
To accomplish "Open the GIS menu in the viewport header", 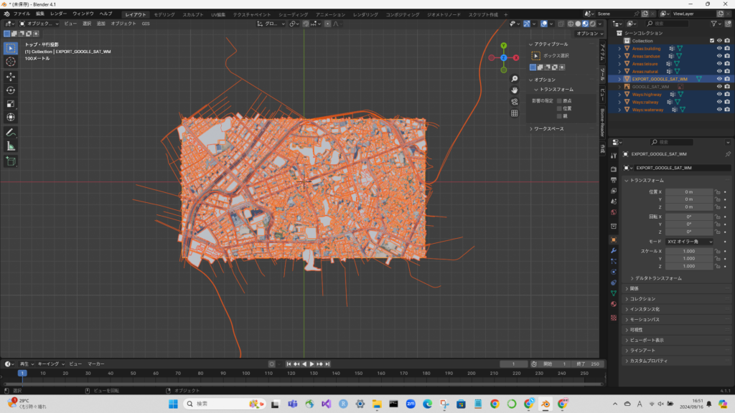I will coord(146,24).
